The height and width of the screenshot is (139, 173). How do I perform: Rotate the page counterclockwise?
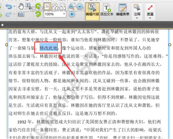[x=38, y=6]
